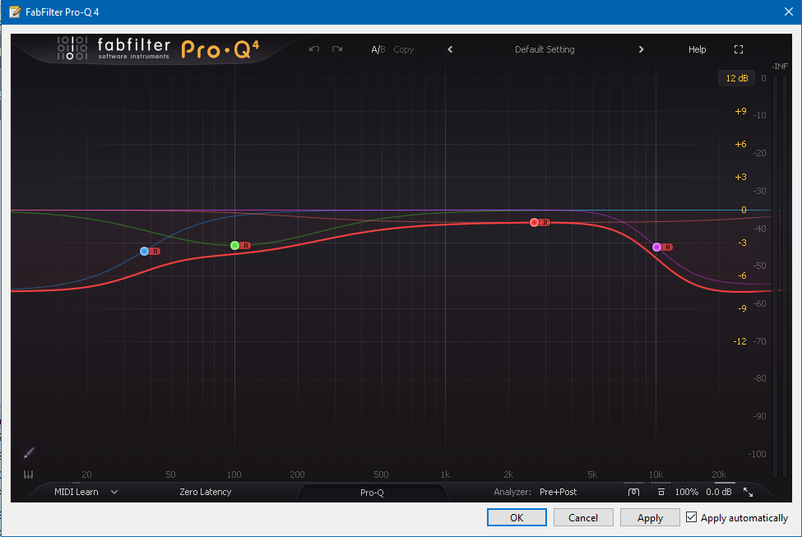Click the +9 gain scale label

(740, 112)
